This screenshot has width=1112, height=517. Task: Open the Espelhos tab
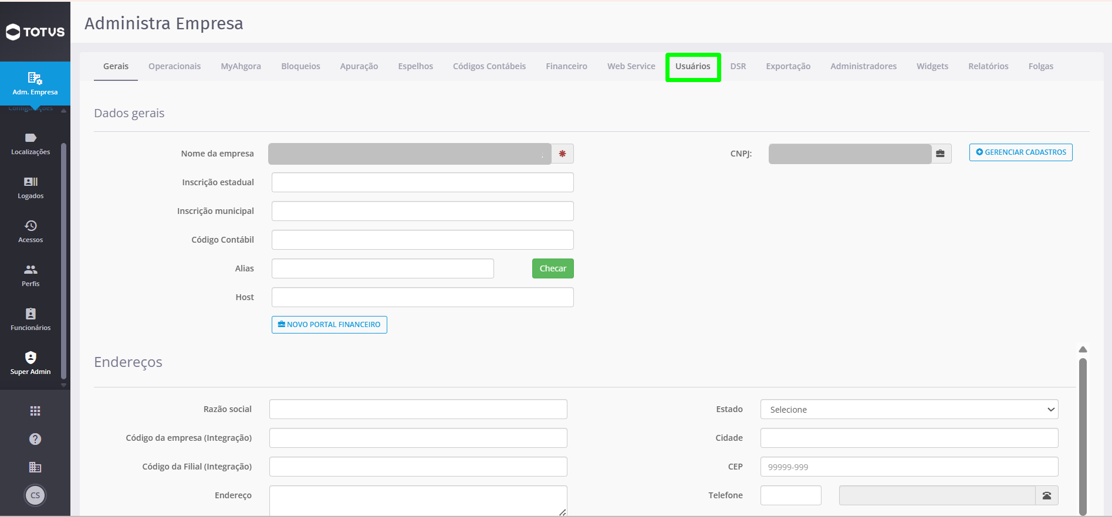(x=415, y=66)
